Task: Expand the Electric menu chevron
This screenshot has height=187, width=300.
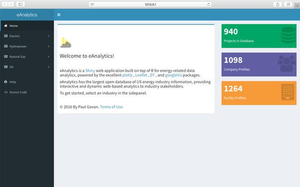Action: tap(49, 36)
